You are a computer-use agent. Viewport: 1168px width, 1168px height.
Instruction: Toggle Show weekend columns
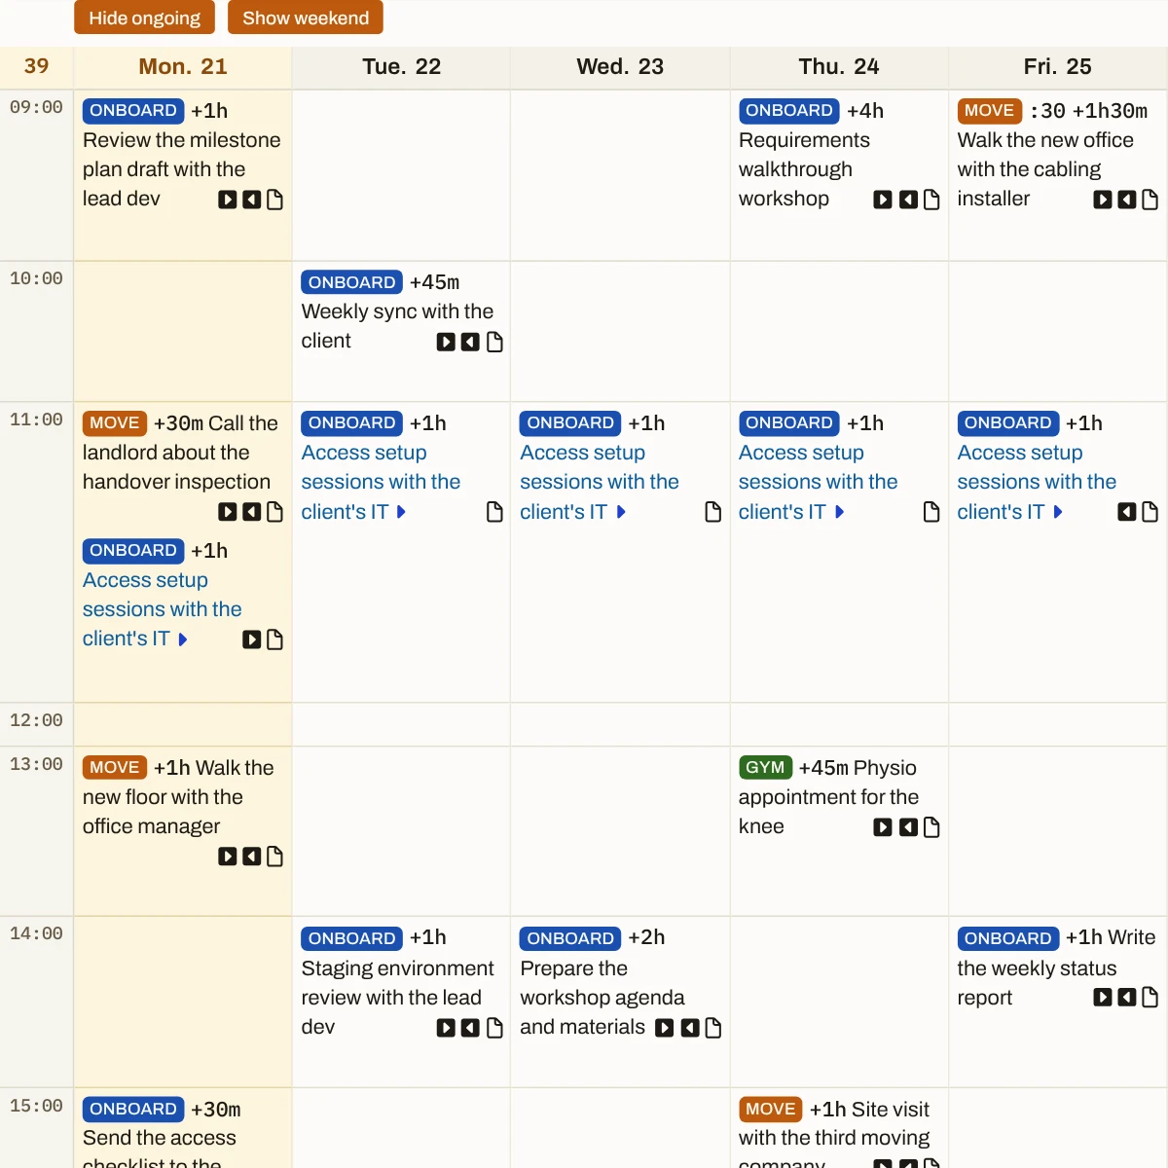[x=306, y=18]
